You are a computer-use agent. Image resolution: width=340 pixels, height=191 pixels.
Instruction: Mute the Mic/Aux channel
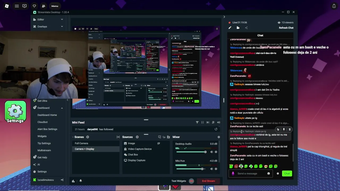click(212, 169)
